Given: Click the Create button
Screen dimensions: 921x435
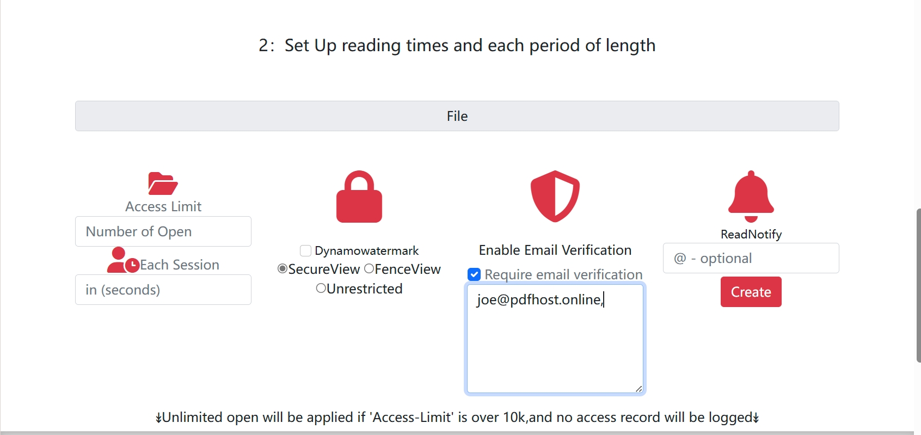Looking at the screenshot, I should point(751,292).
